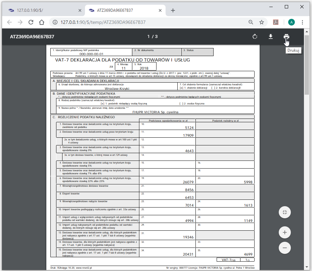Download the PDF document
This screenshot has height=271, width=312.
point(271,37)
